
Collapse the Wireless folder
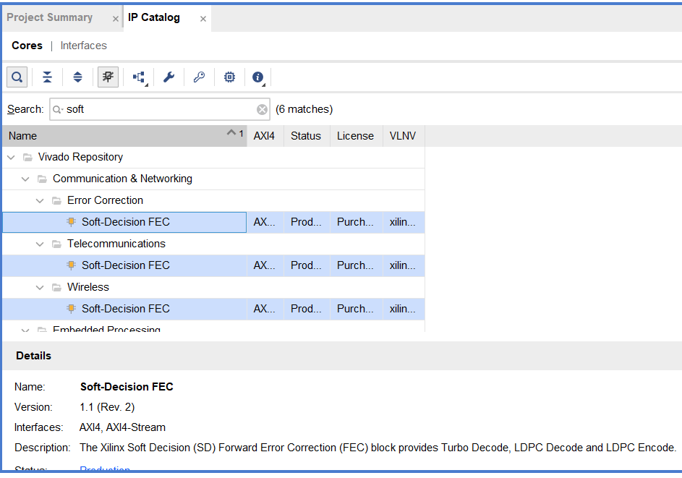coord(40,288)
